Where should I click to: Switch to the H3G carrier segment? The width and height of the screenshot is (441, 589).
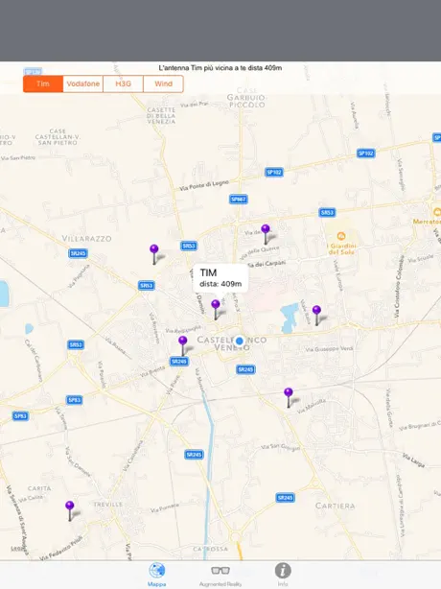point(123,83)
